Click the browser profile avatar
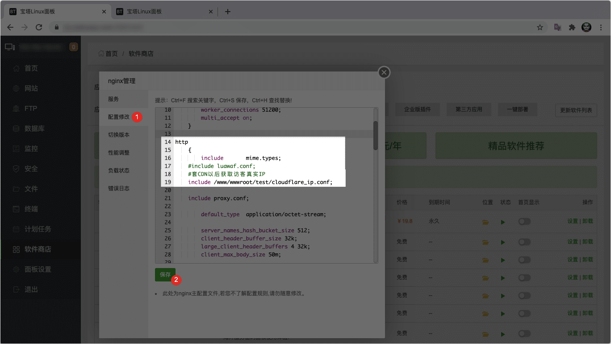611x344 pixels. [586, 27]
